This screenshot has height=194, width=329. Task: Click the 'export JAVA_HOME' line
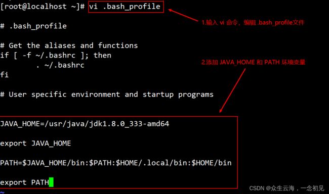click(x=35, y=143)
